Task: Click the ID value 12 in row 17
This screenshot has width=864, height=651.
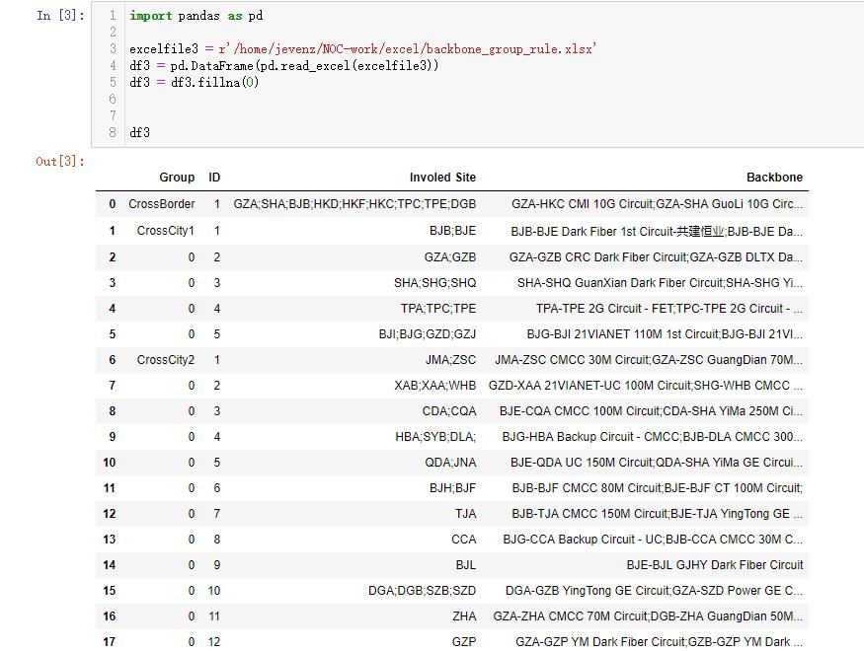Action: (x=214, y=642)
